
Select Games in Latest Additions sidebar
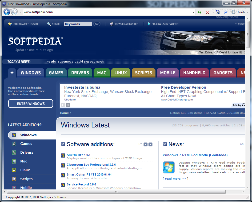pos(32,144)
